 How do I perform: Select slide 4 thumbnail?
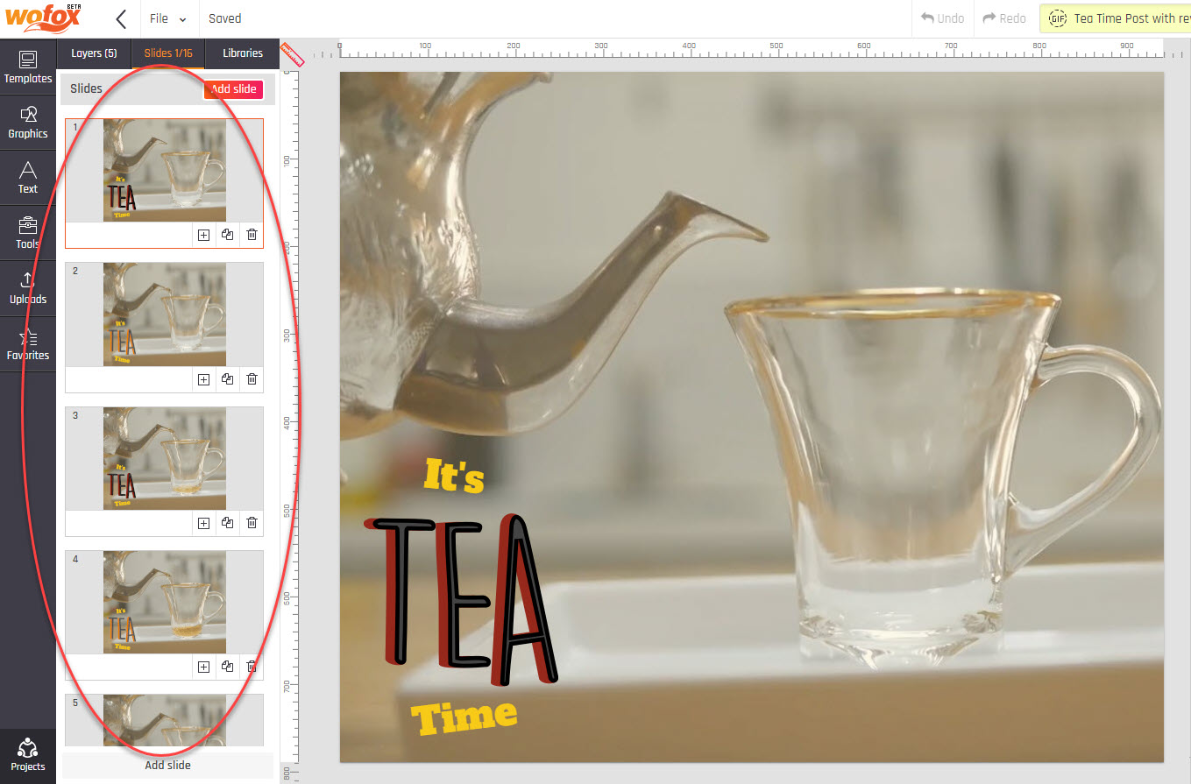pyautogui.click(x=164, y=602)
